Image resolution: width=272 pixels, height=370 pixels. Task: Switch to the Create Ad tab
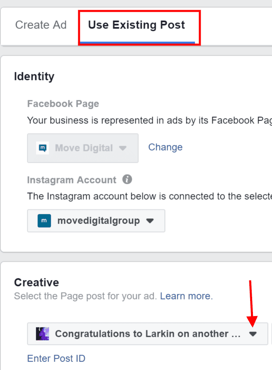pos(41,25)
